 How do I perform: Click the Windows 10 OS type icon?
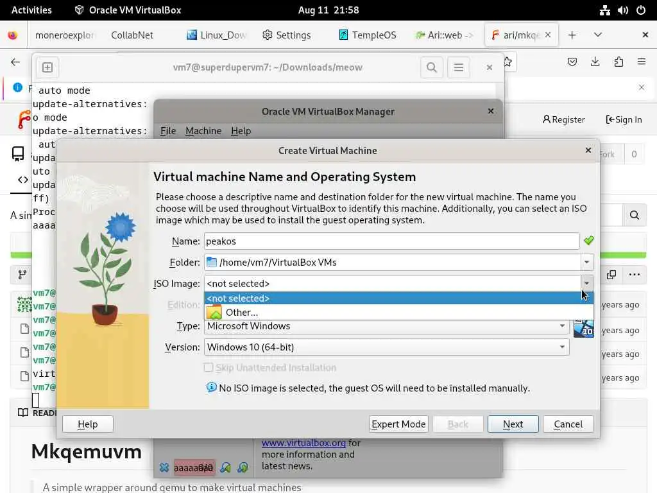point(584,327)
